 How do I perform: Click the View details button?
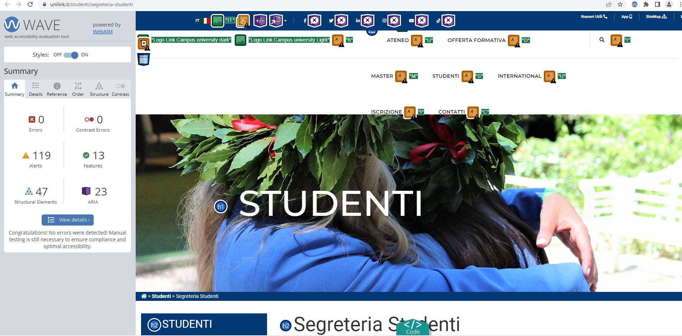point(67,220)
